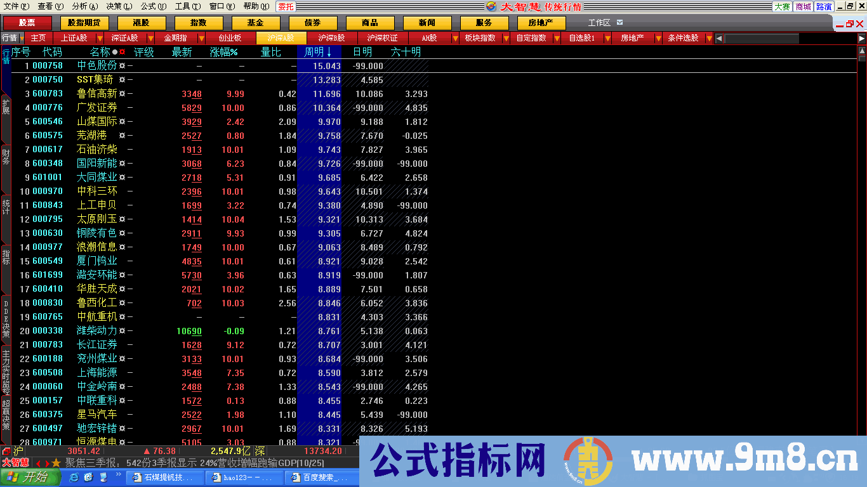Switch to the 沪深B股 tab

331,38
